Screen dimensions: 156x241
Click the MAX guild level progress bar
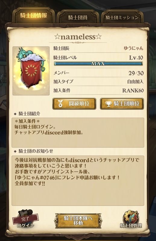pyautogui.click(x=98, y=64)
